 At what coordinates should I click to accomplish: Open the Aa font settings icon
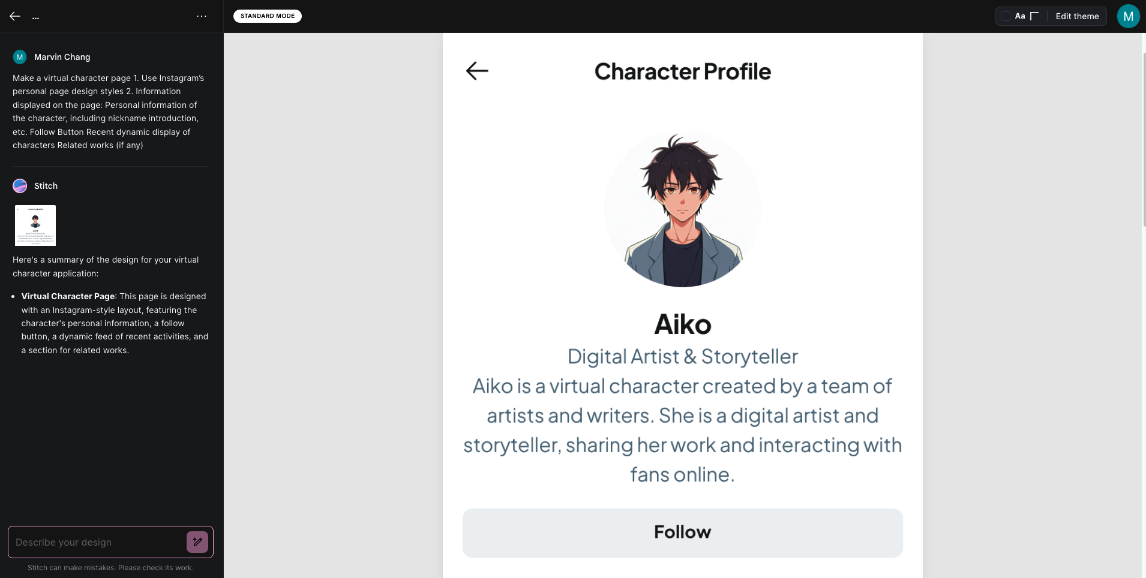pos(1020,16)
